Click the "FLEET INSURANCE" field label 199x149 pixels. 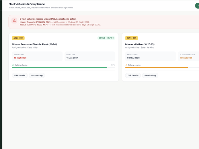(187, 54)
